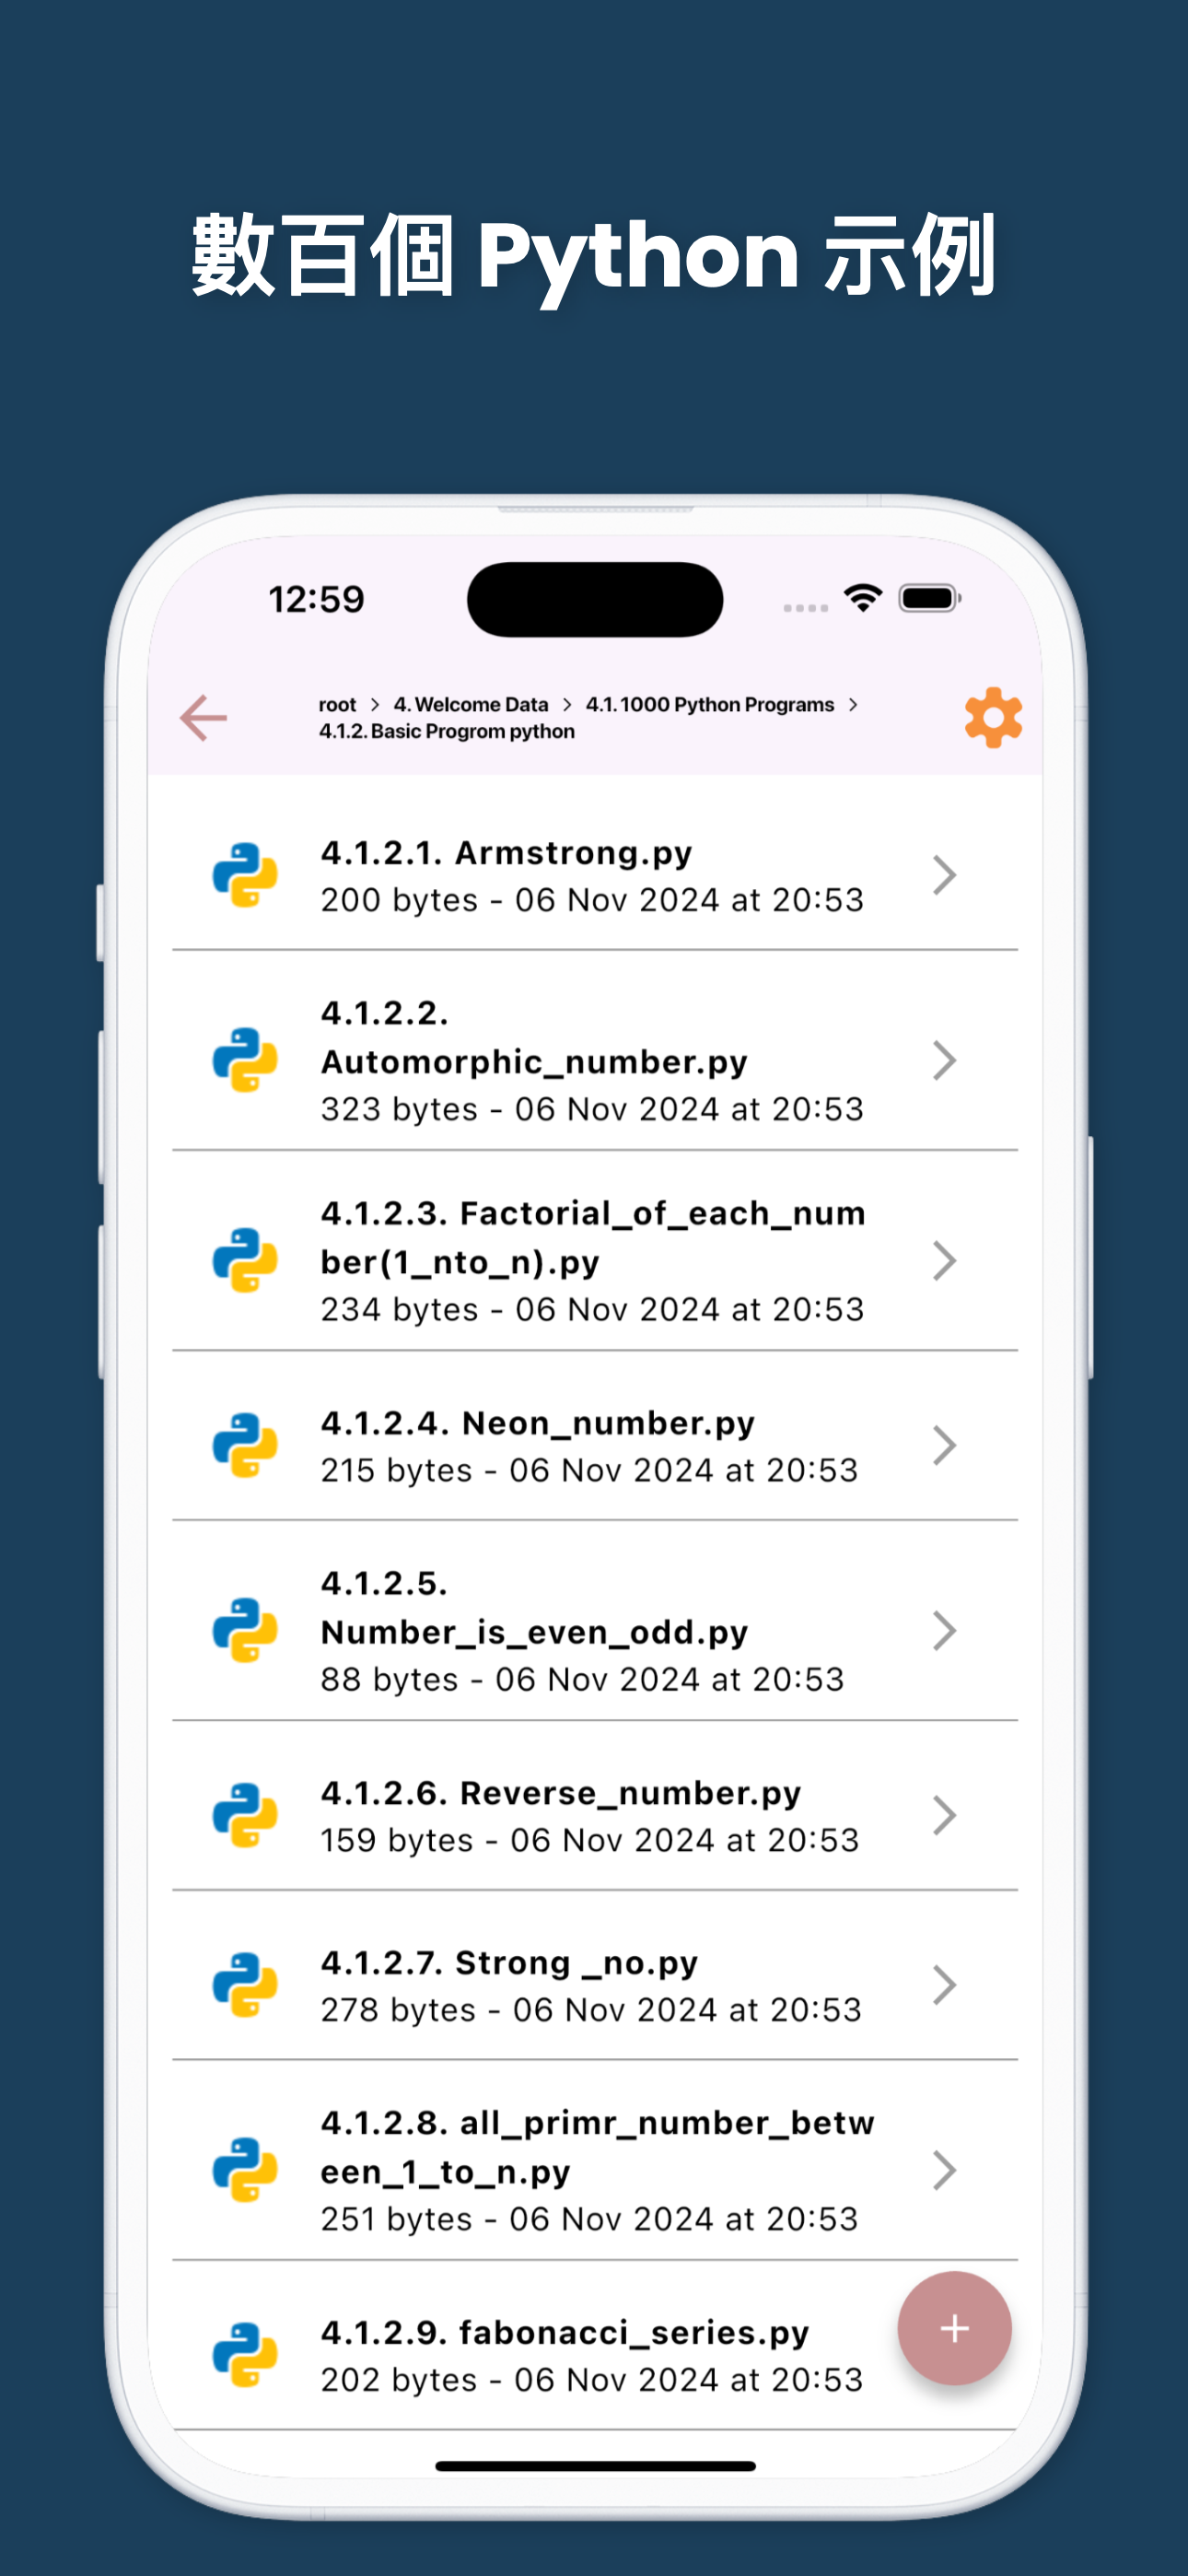Go to 4.1. 1000 Python Programs breadcrumb
Viewport: 1188px width, 2576px height.
click(710, 705)
